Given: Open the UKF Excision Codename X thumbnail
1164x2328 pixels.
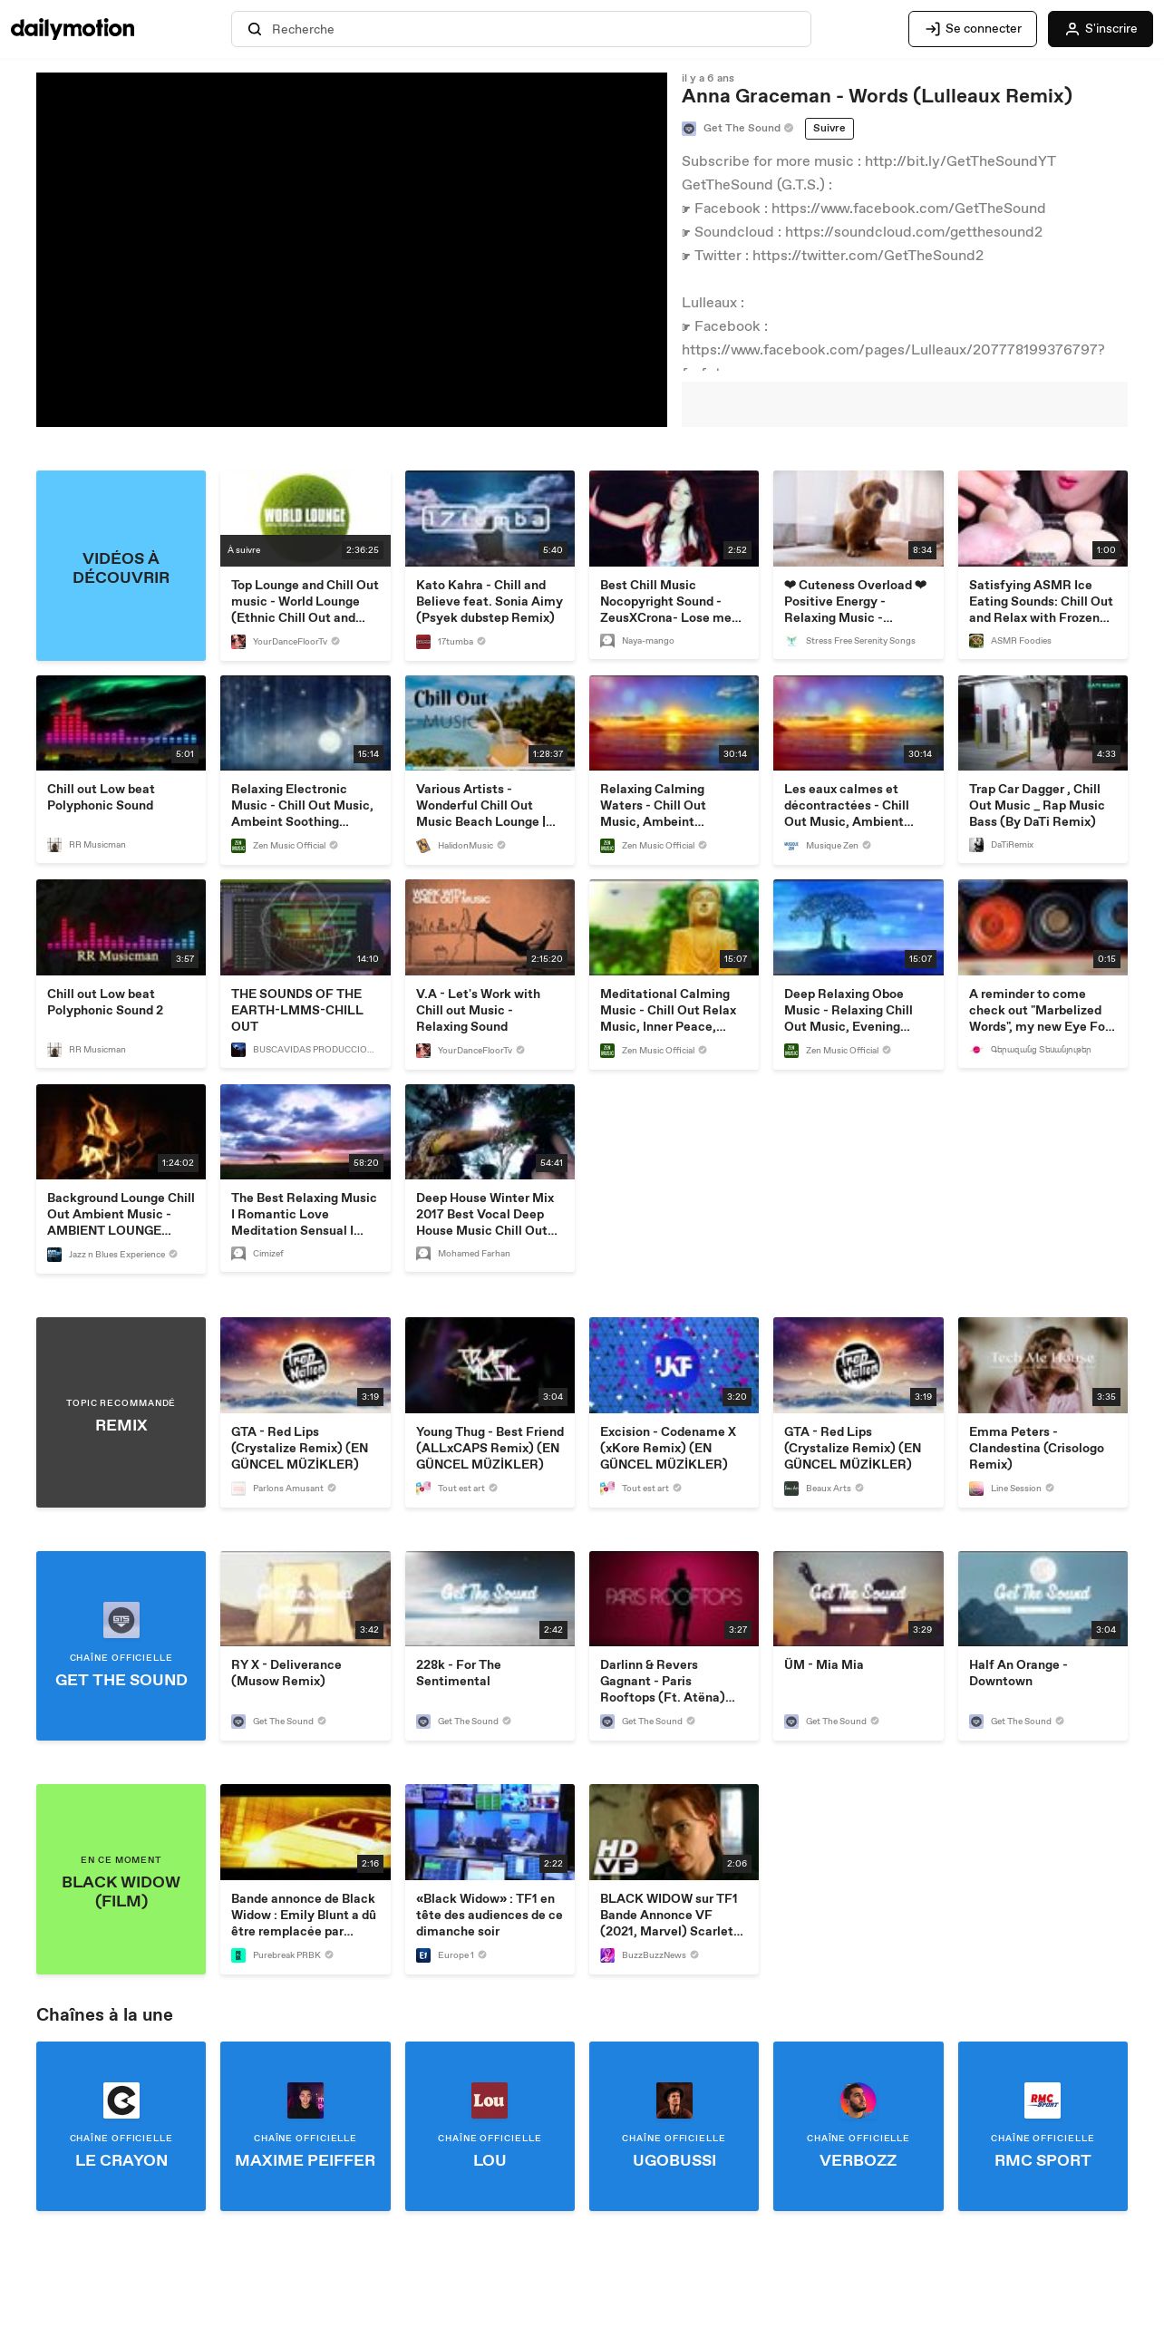Looking at the screenshot, I should [x=674, y=1365].
